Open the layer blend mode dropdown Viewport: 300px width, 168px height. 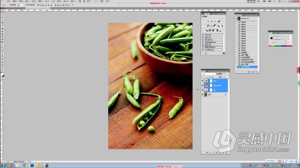[x=209, y=74]
